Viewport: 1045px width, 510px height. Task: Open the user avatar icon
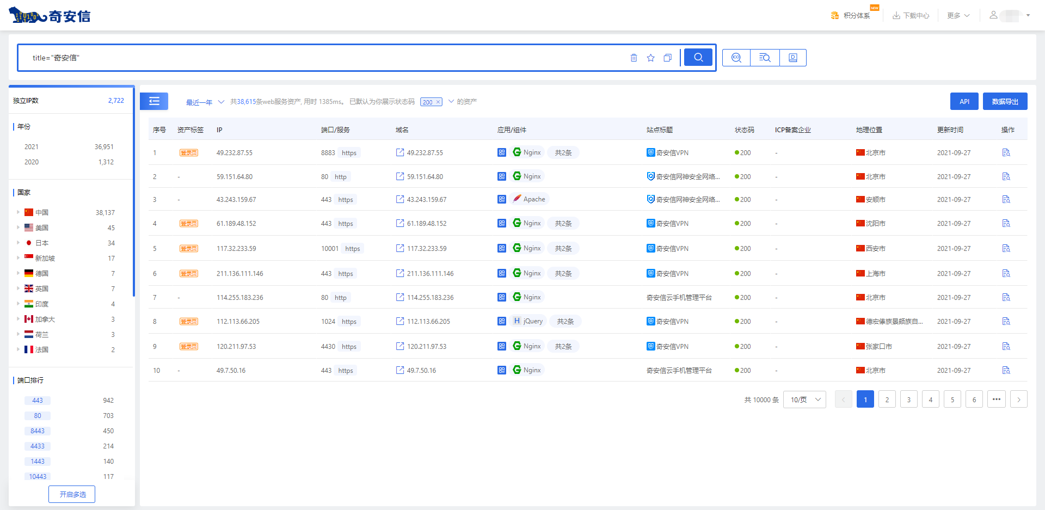coord(993,15)
